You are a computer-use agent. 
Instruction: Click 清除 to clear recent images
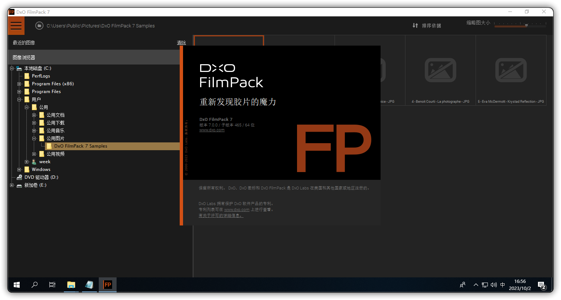(181, 43)
